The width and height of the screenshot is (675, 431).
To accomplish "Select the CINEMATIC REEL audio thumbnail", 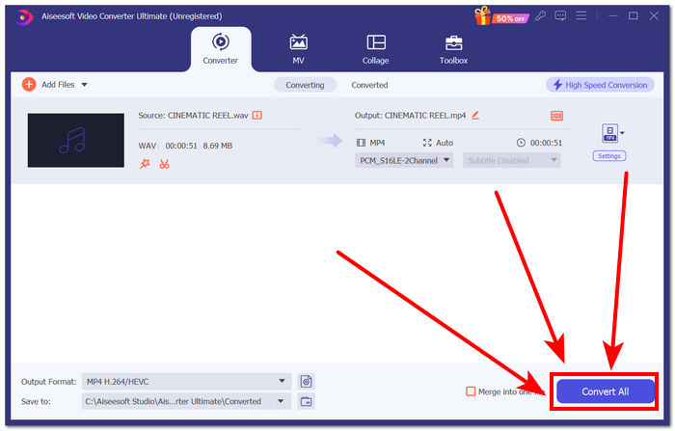I will point(76,140).
